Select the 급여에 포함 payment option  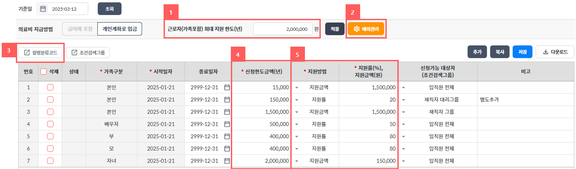coord(80,29)
